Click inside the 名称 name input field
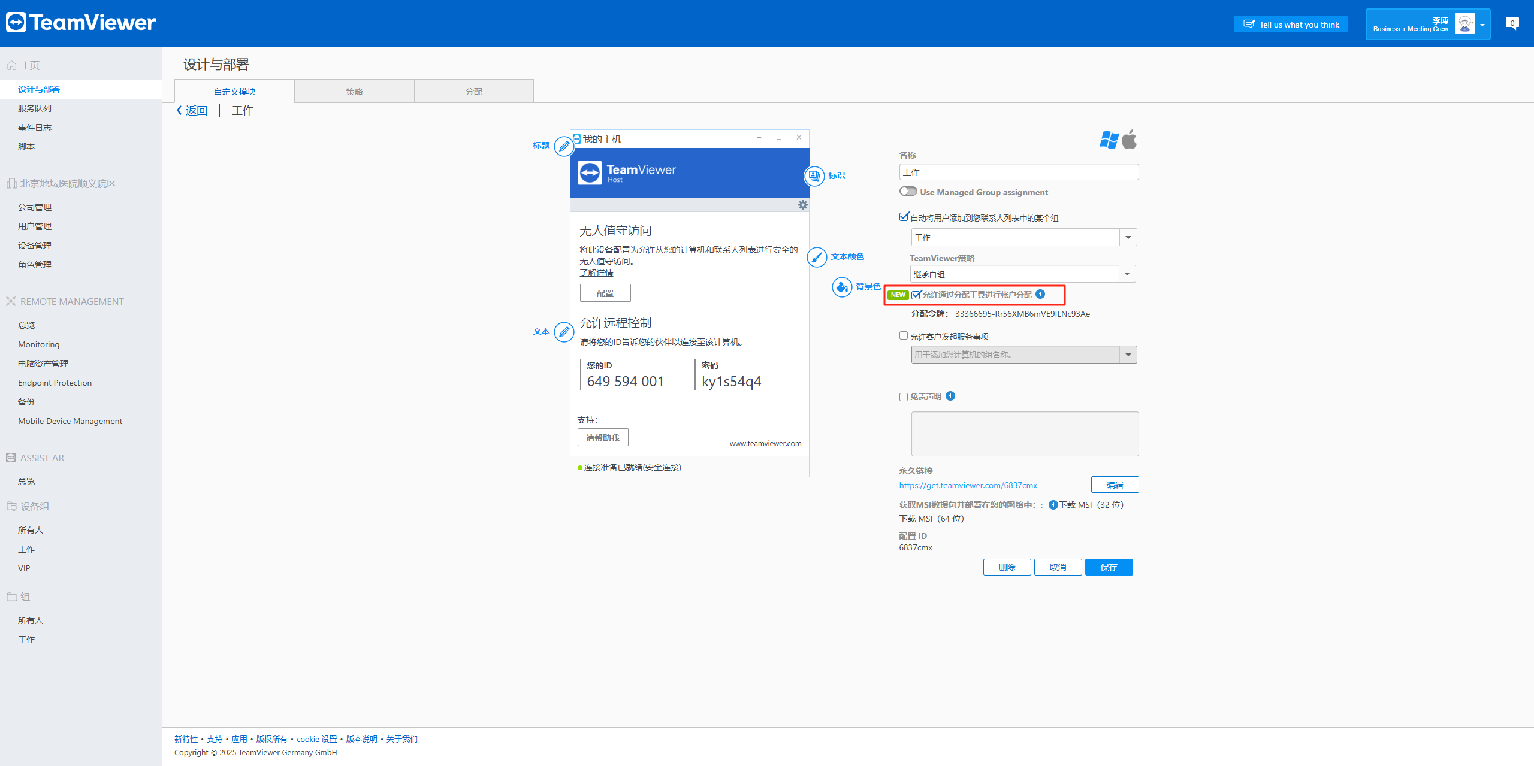Screen dimensions: 1534x766 tap(1019, 172)
